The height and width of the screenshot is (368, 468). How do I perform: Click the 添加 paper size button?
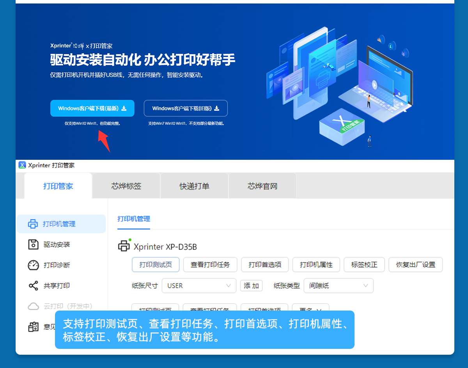(x=251, y=286)
